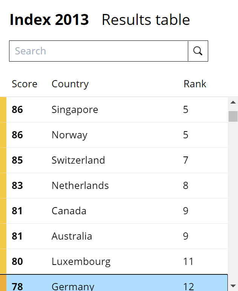Sort table by Rank column header
The image size is (238, 291).
point(195,84)
